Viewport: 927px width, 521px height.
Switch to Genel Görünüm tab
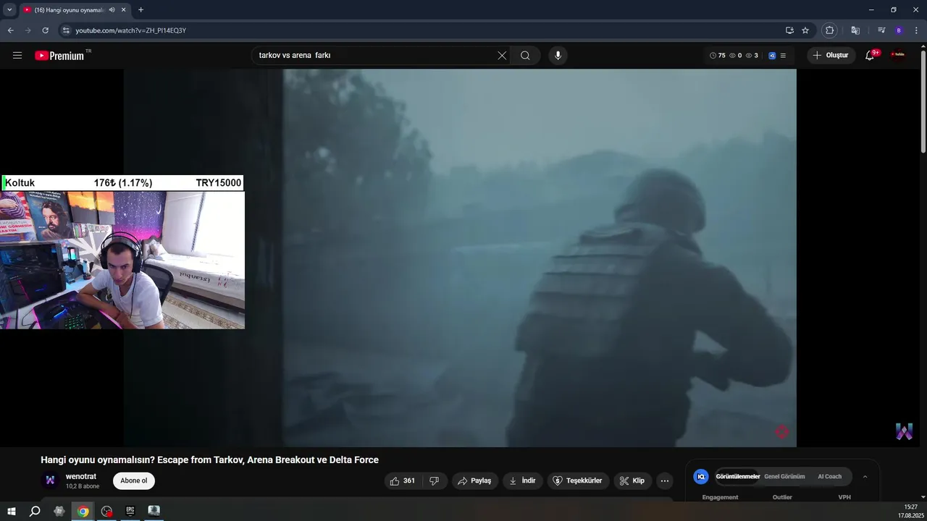click(784, 477)
